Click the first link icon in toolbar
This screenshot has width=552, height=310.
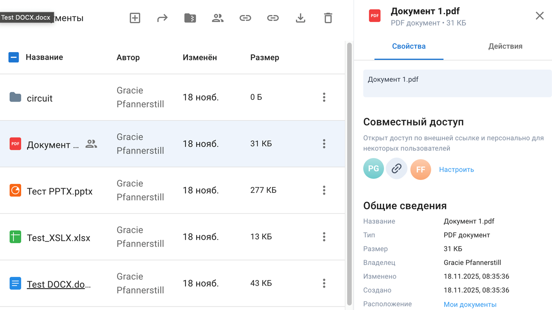(x=245, y=18)
